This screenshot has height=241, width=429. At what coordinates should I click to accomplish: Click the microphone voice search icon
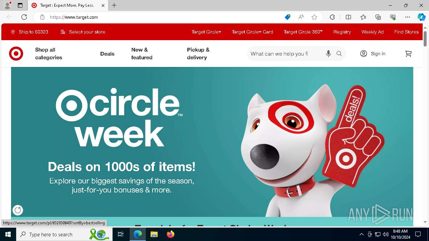(328, 54)
